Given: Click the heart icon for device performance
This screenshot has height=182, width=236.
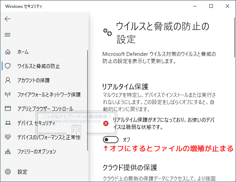Looking at the screenshot, I should click(8, 137).
